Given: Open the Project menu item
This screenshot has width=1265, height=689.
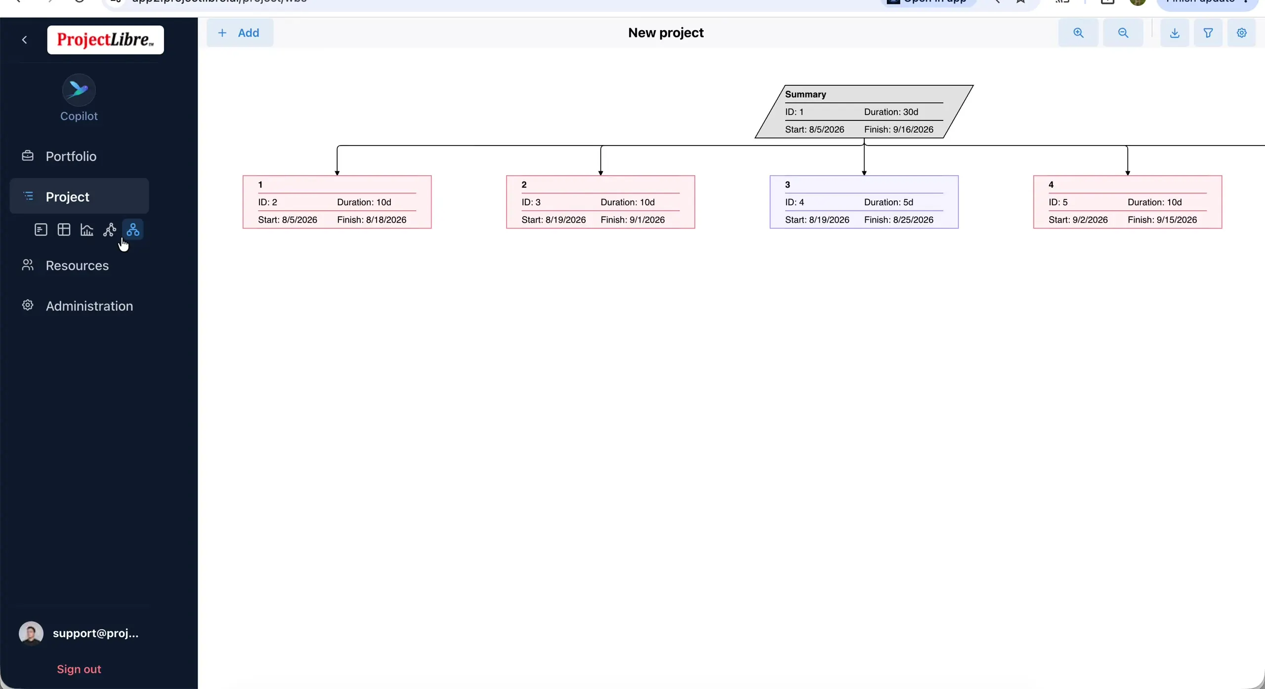Looking at the screenshot, I should click(x=79, y=196).
